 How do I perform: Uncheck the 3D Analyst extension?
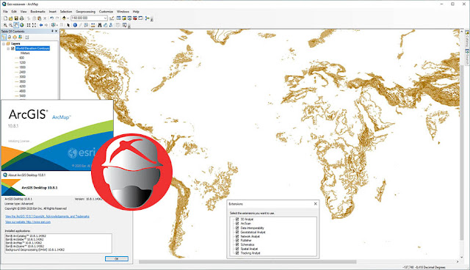coord(237,219)
